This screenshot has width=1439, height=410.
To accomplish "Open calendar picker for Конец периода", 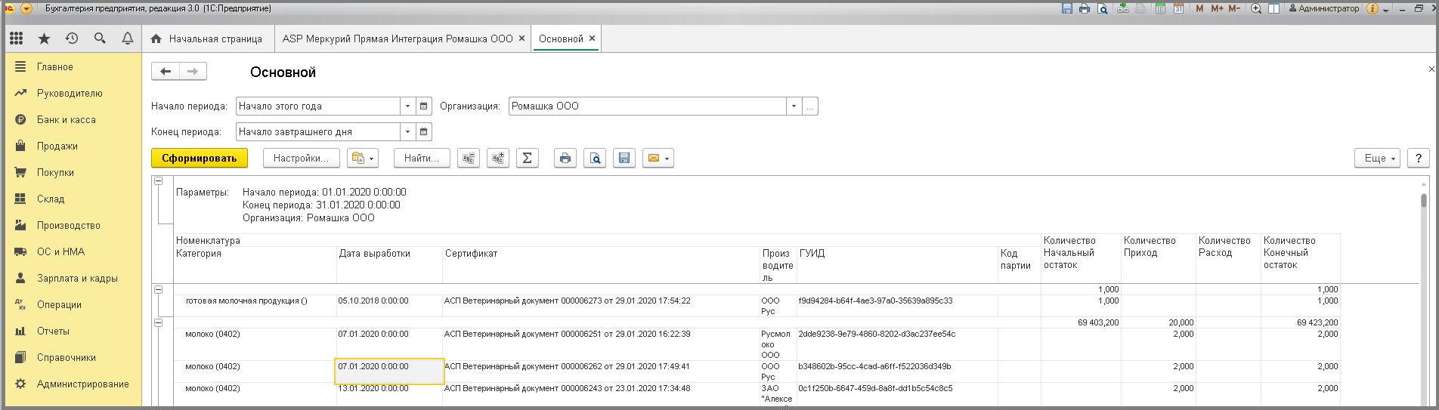I will [424, 132].
